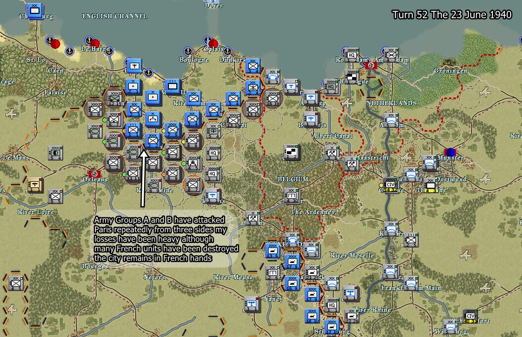The width and height of the screenshot is (522, 337).
Task: Click the red port marker at Le Havre
Action: [x=94, y=43]
